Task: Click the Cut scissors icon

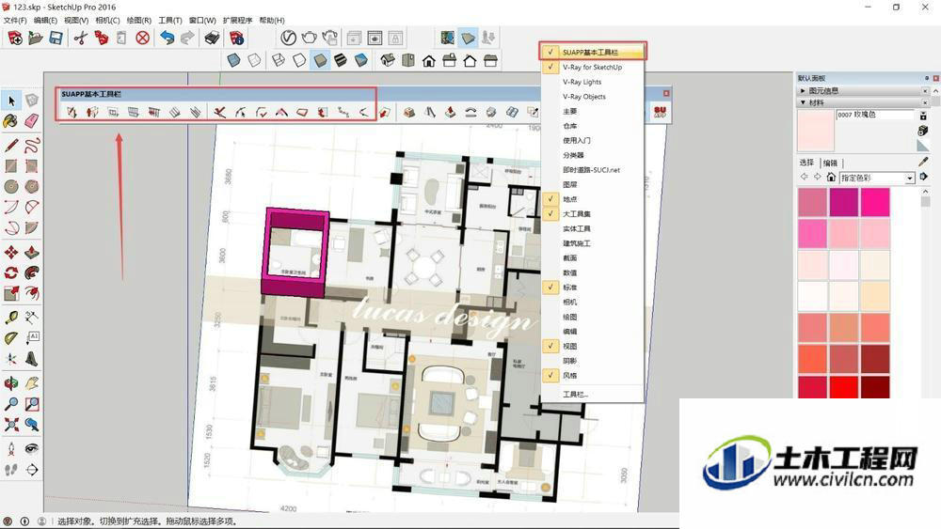Action: (80, 39)
